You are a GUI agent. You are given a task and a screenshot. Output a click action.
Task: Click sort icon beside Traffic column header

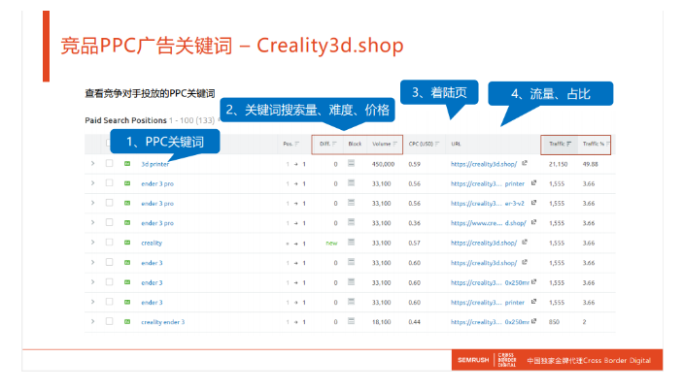[x=568, y=144]
